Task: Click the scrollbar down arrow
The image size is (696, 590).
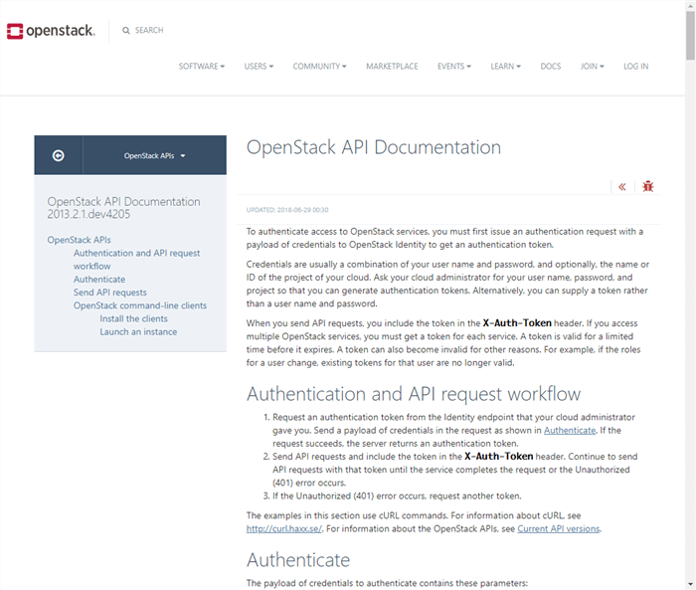Action: coord(690,585)
